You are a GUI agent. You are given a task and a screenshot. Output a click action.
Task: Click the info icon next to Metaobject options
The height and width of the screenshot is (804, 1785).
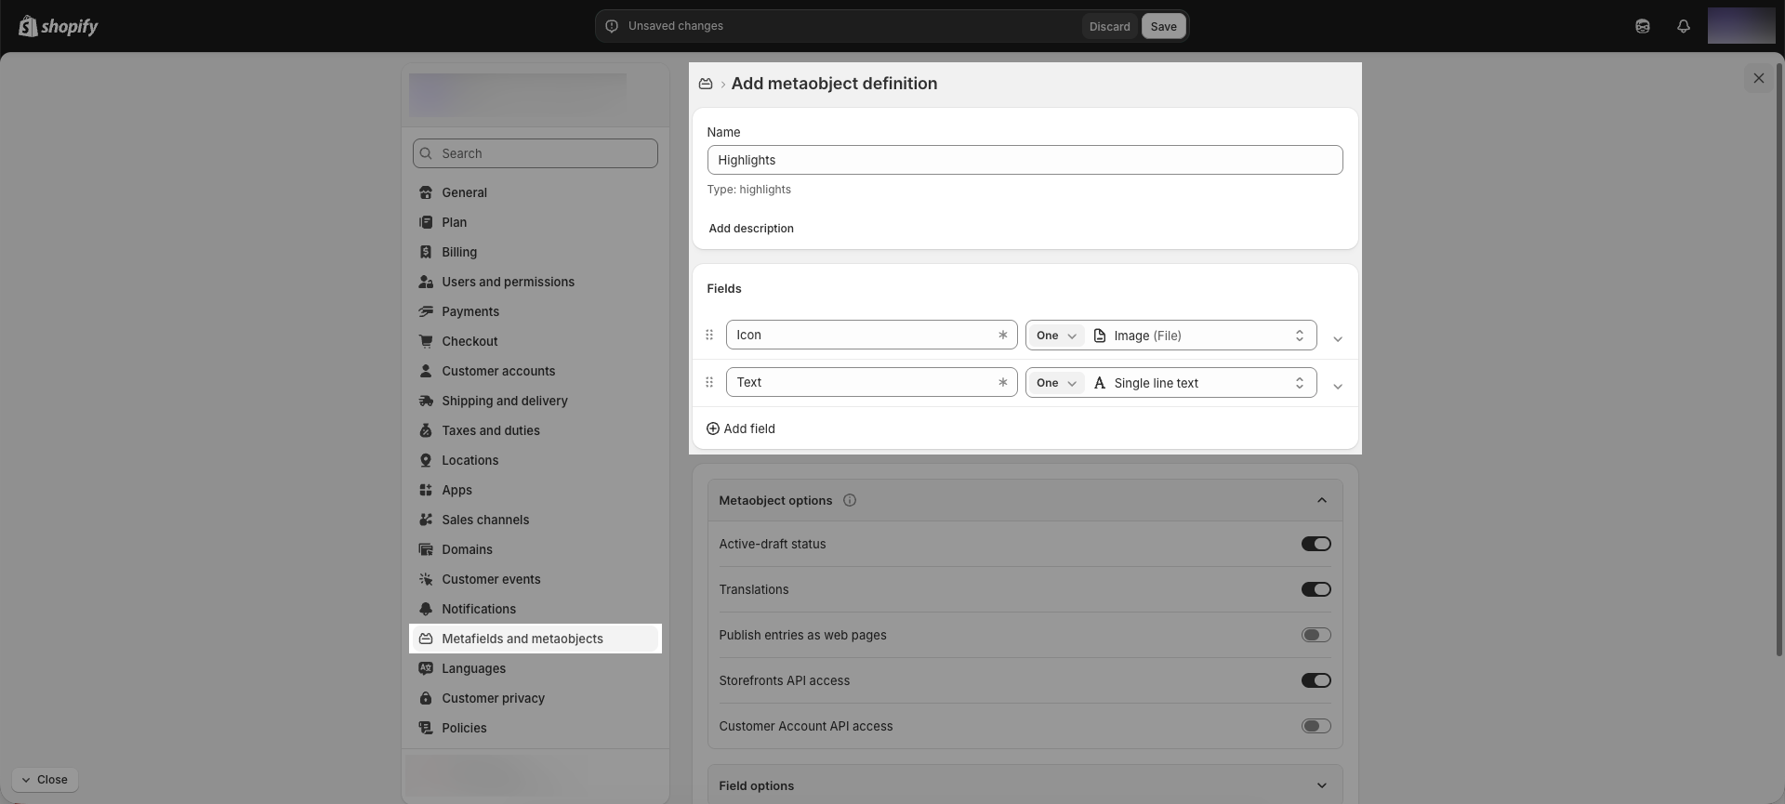tap(849, 500)
